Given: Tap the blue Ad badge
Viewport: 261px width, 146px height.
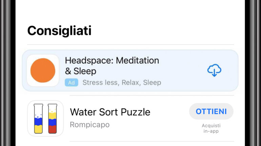Looking at the screenshot, I should coord(72,82).
